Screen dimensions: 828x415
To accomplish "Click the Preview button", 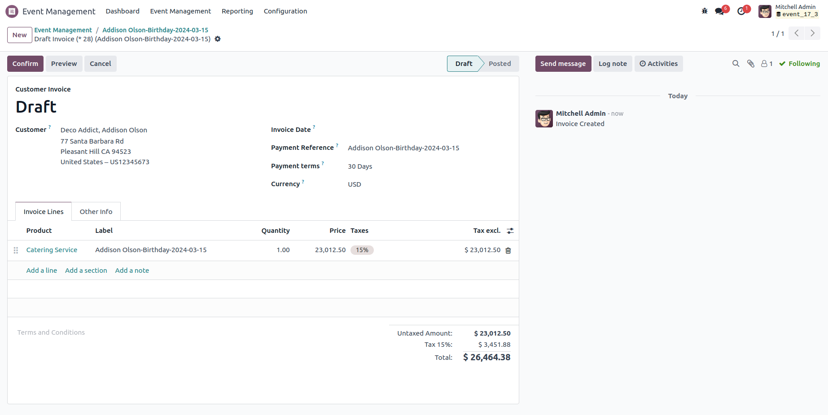I will [64, 64].
